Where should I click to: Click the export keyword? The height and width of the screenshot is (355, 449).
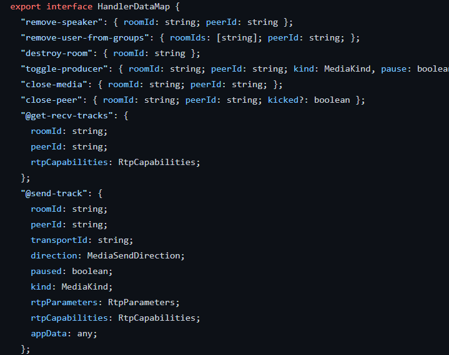26,7
